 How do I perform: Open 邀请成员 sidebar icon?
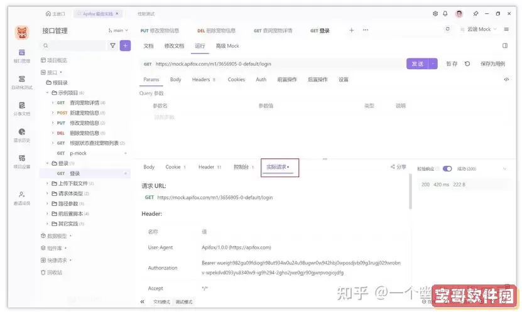[21, 198]
